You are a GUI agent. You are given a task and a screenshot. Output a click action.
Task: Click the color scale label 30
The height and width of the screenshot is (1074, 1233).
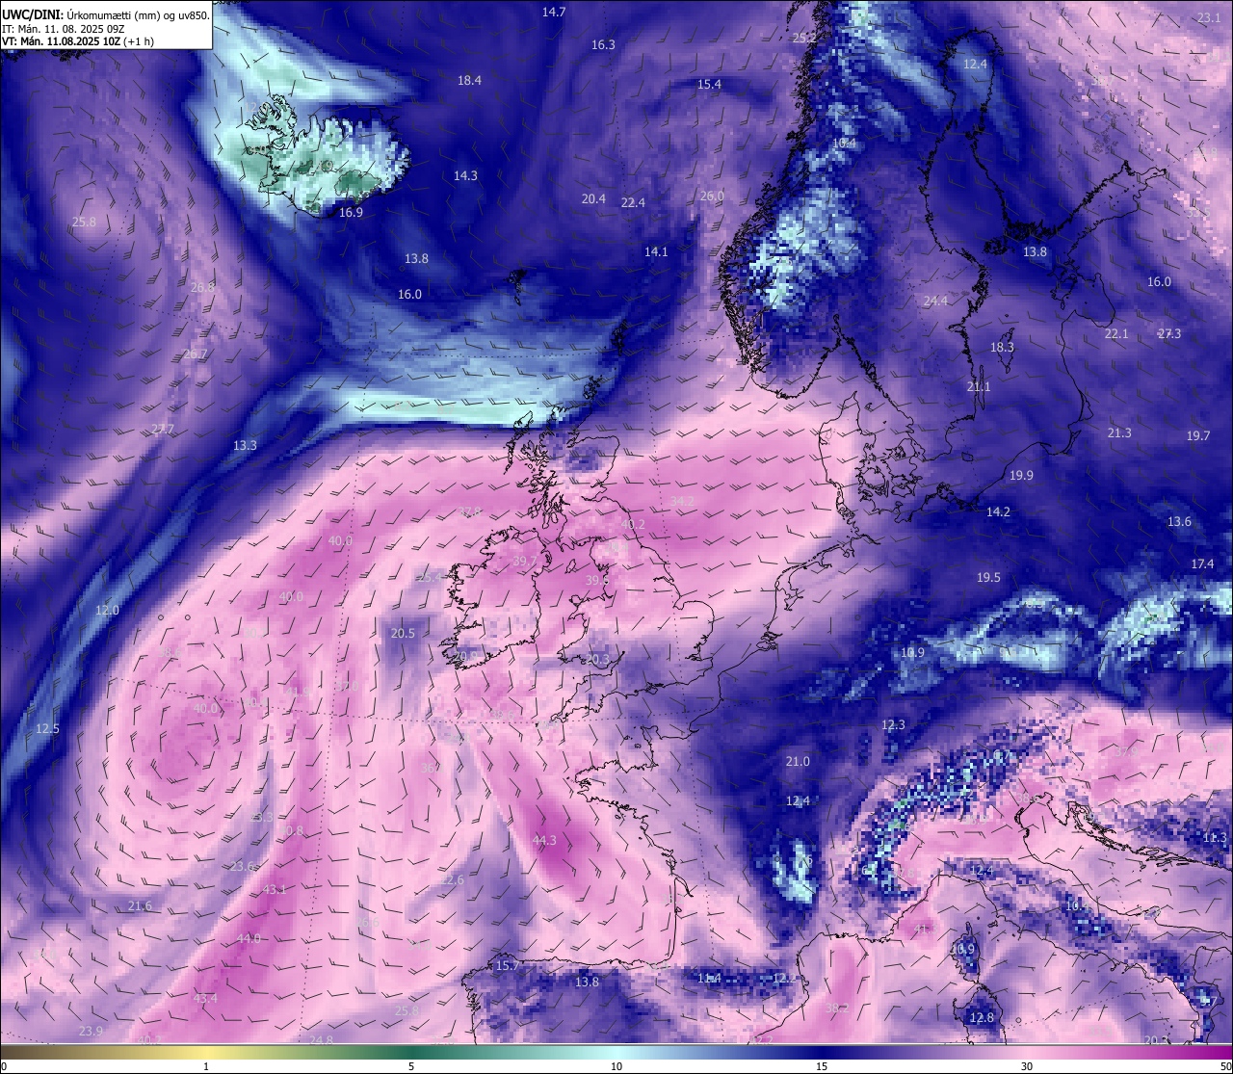pyautogui.click(x=1027, y=1066)
